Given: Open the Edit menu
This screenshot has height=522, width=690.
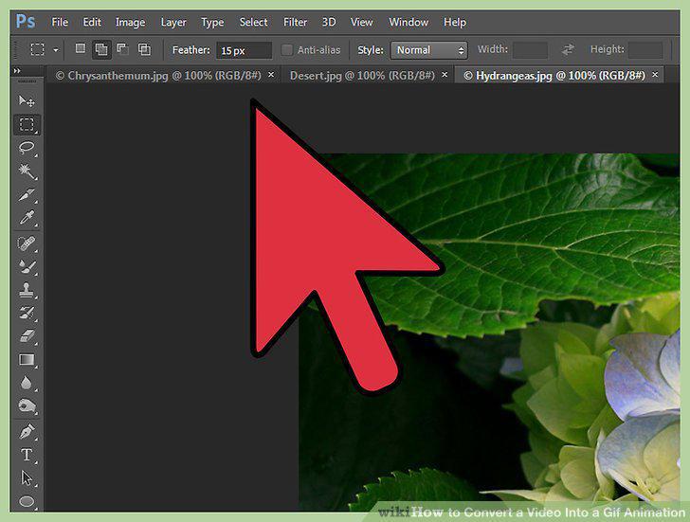Looking at the screenshot, I should [x=92, y=22].
